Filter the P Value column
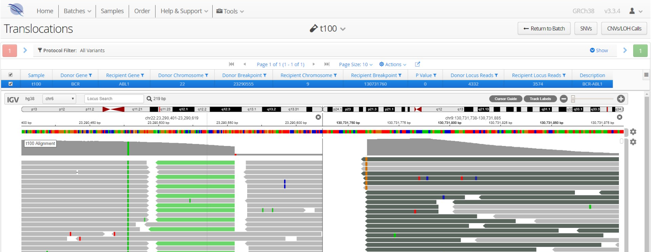 click(x=435, y=75)
